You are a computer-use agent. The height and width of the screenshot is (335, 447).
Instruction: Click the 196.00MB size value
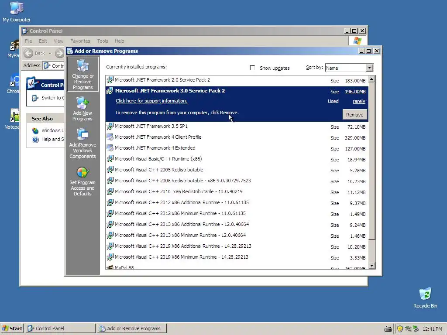pyautogui.click(x=355, y=92)
